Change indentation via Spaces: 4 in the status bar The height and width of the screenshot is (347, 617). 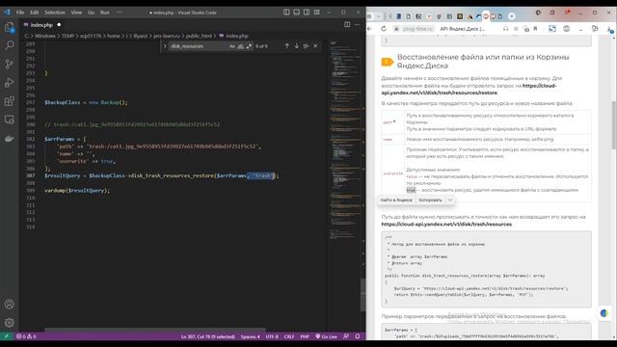click(251, 336)
